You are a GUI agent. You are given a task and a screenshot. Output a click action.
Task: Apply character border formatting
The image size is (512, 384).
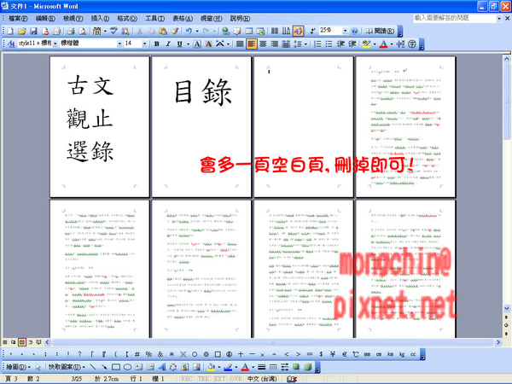[x=197, y=44]
